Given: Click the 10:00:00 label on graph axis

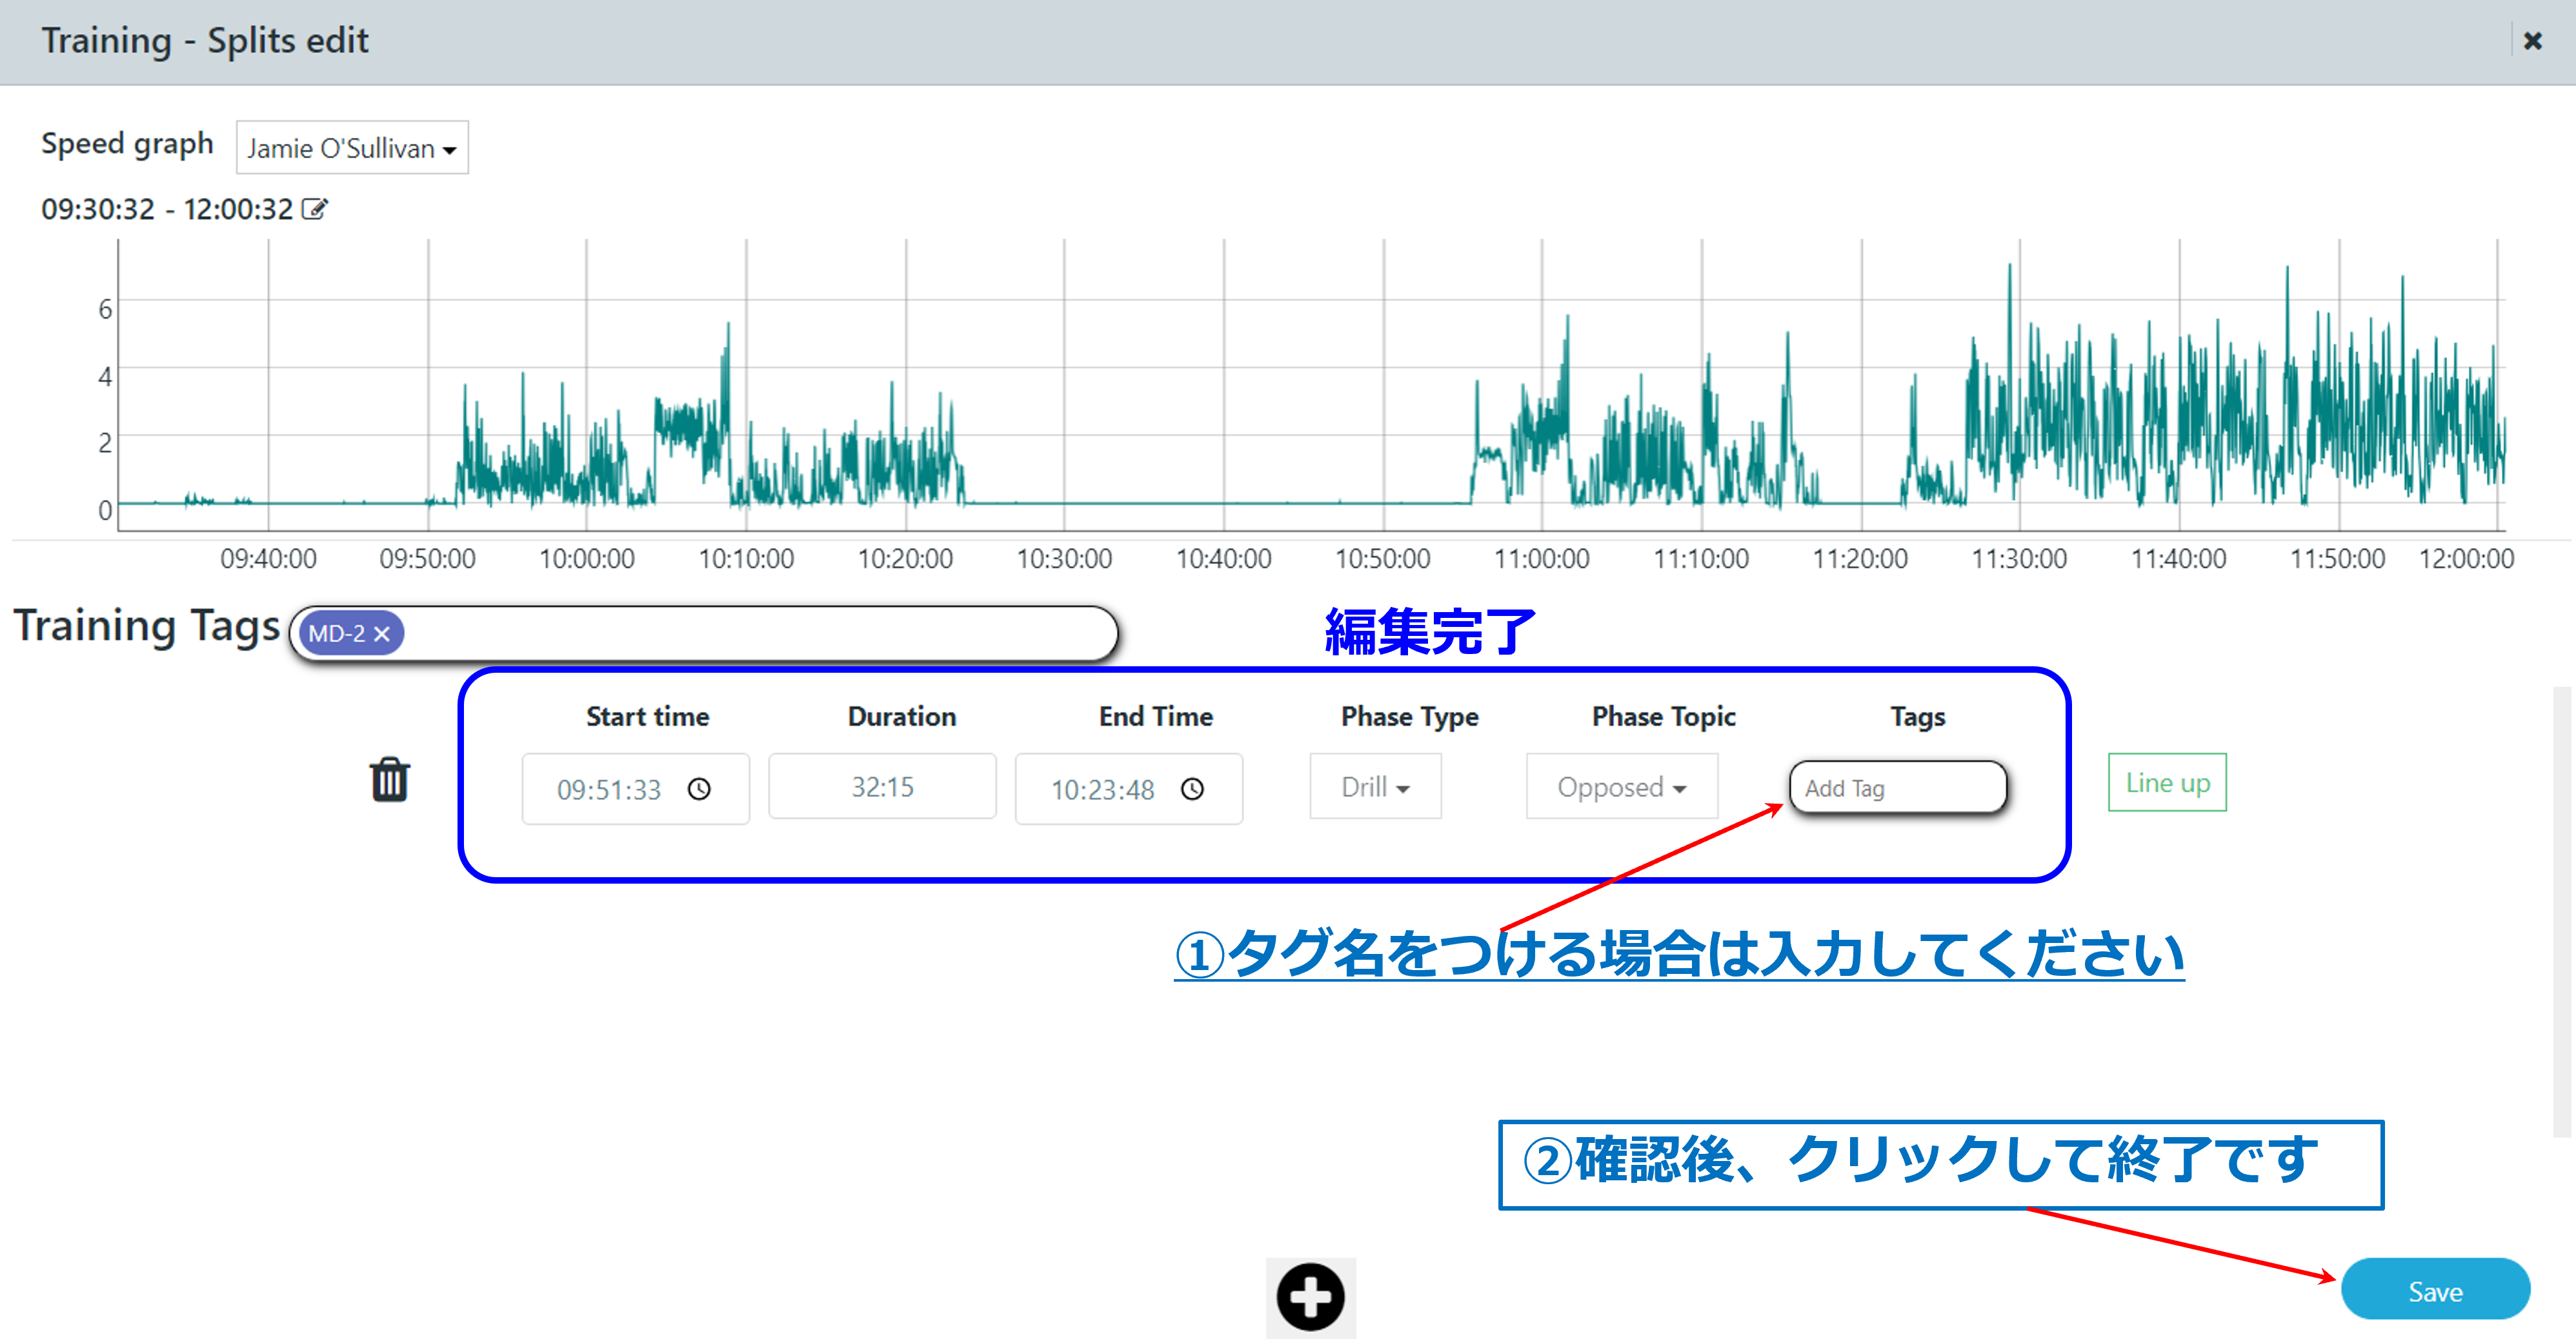Looking at the screenshot, I should tap(586, 559).
